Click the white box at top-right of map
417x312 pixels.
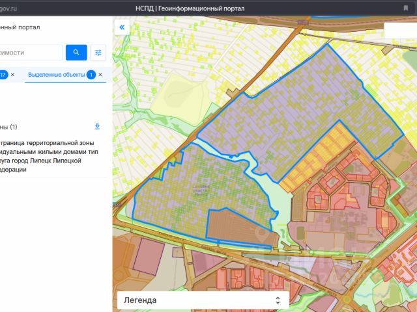pyautogui.click(x=401, y=31)
